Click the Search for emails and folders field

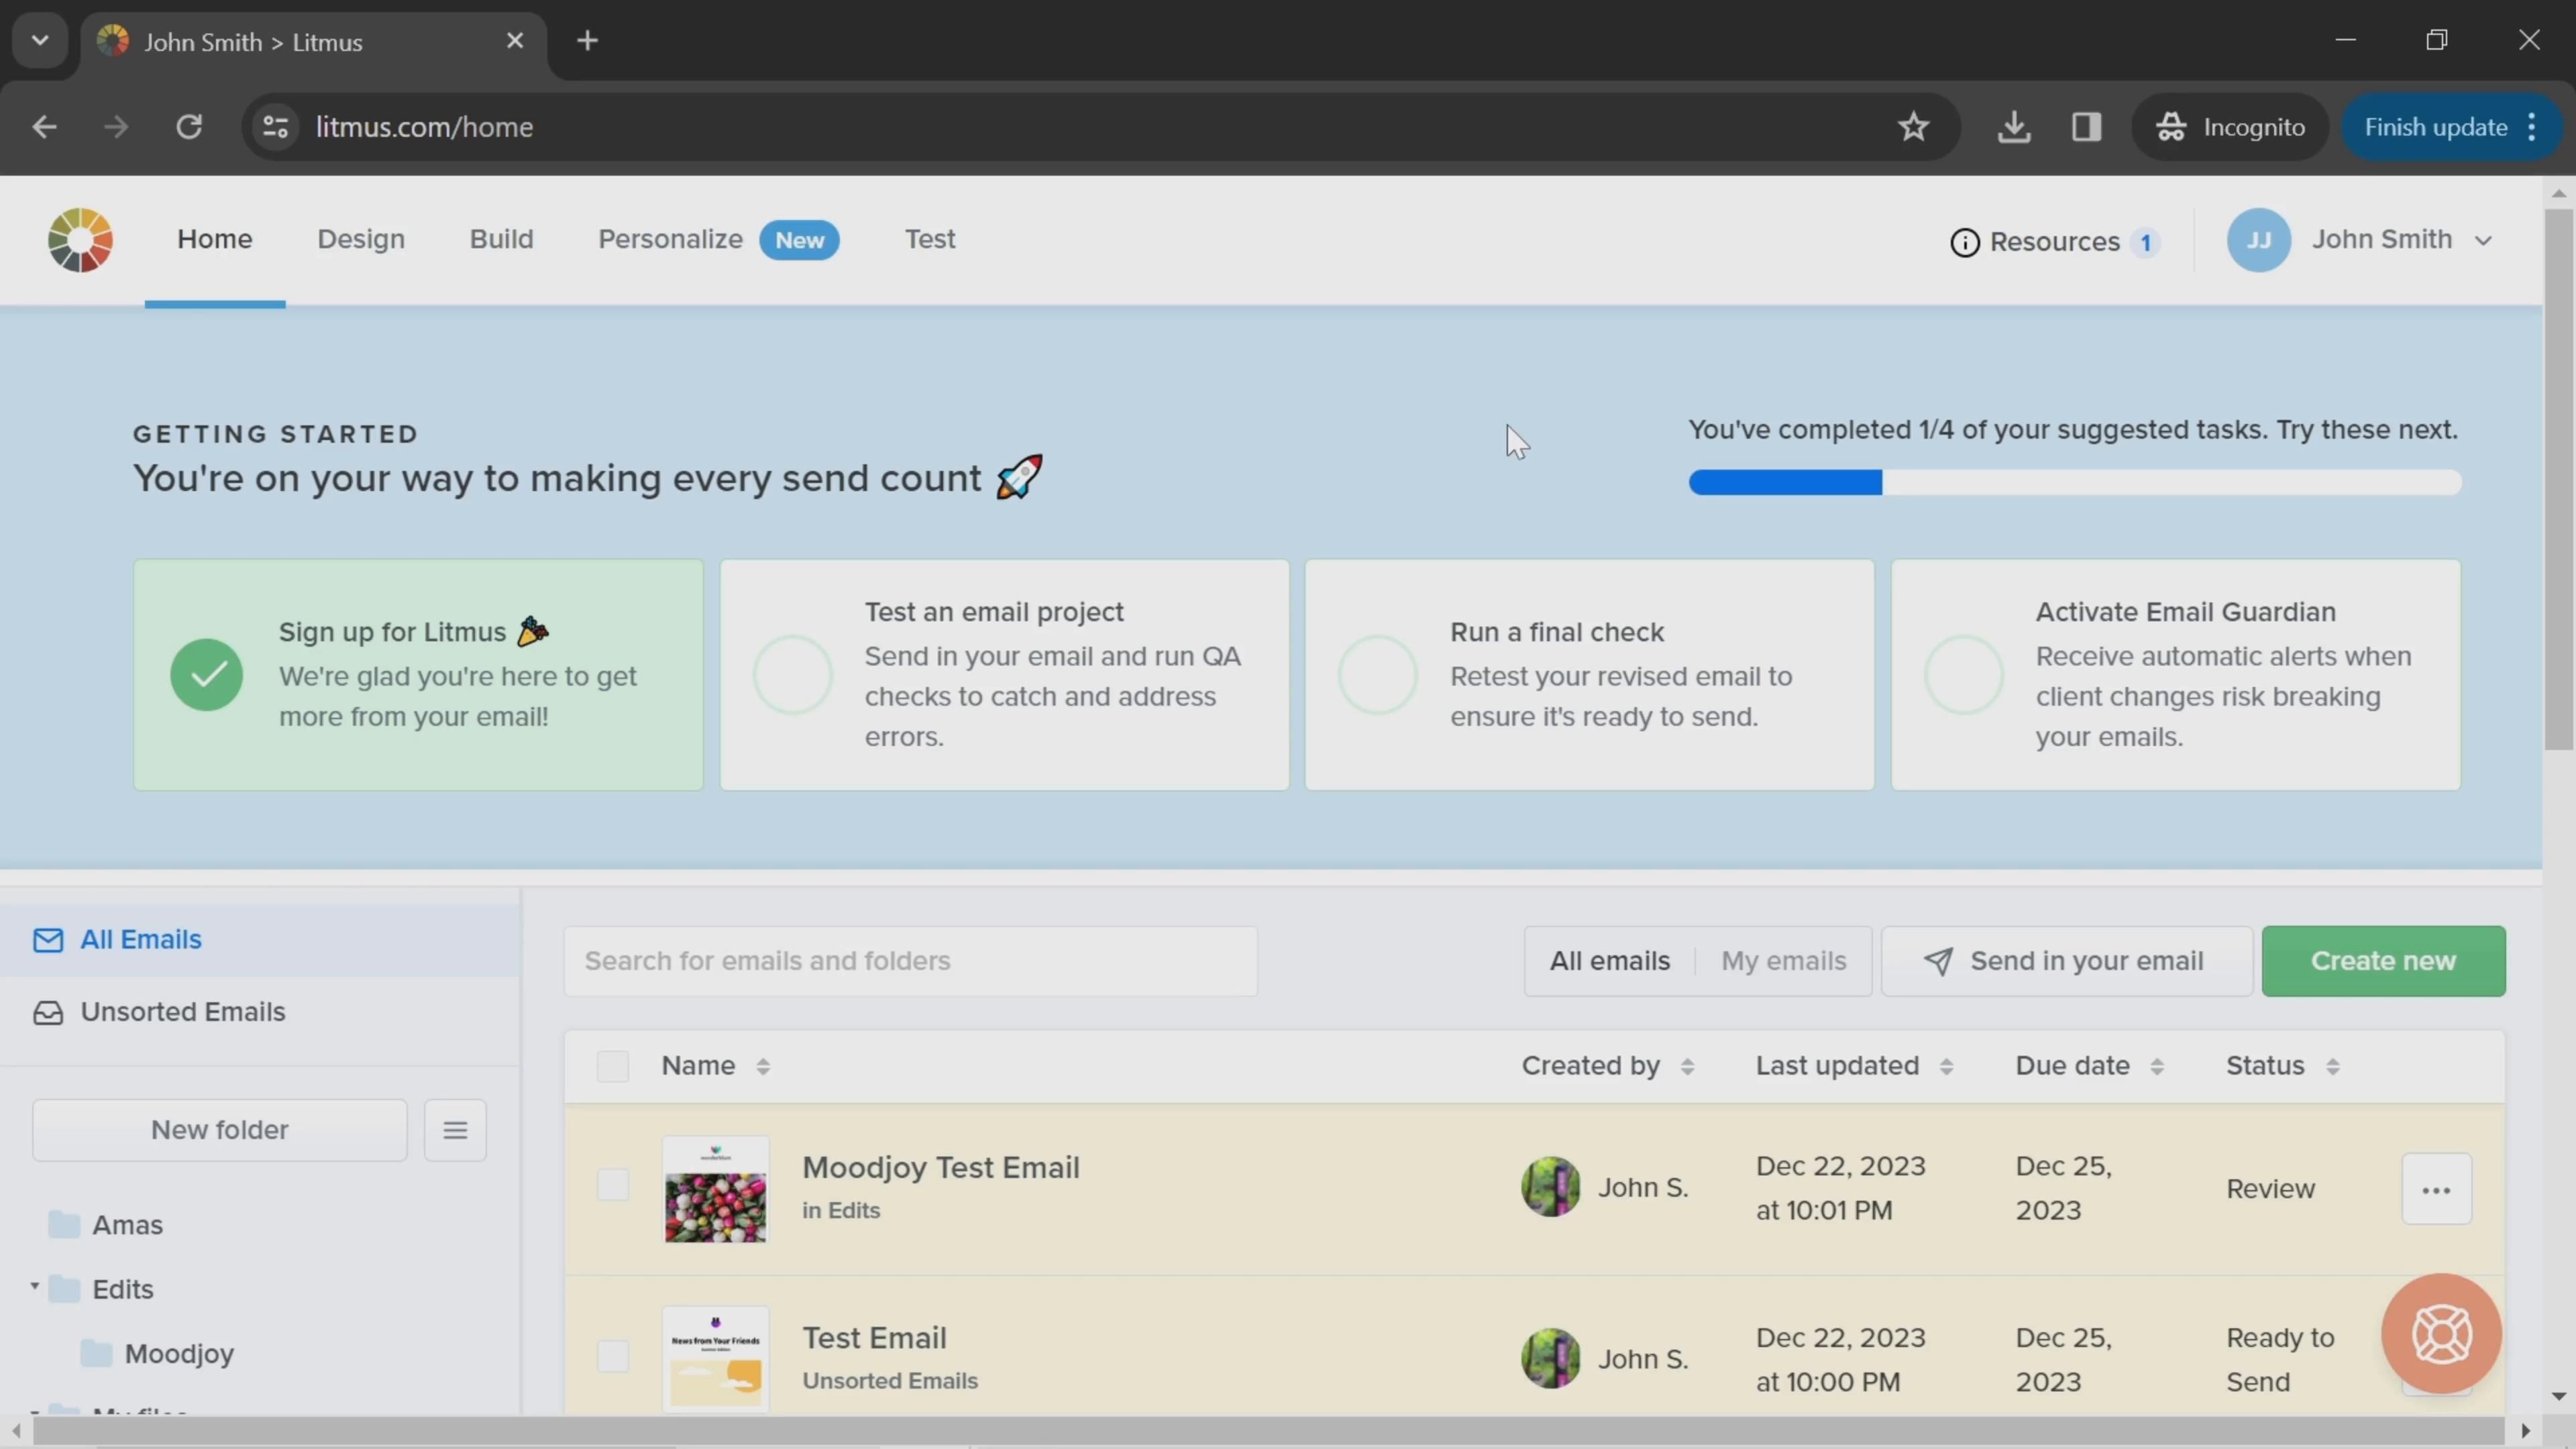(910, 961)
